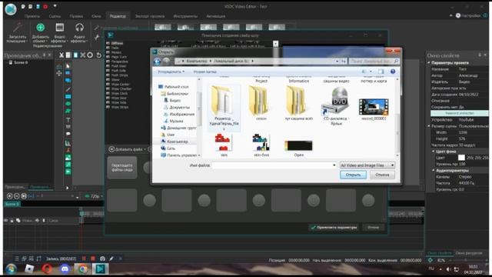Screen dimensions: 492x277
Task: Open the Инструменты tab
Action: [x=185, y=16]
